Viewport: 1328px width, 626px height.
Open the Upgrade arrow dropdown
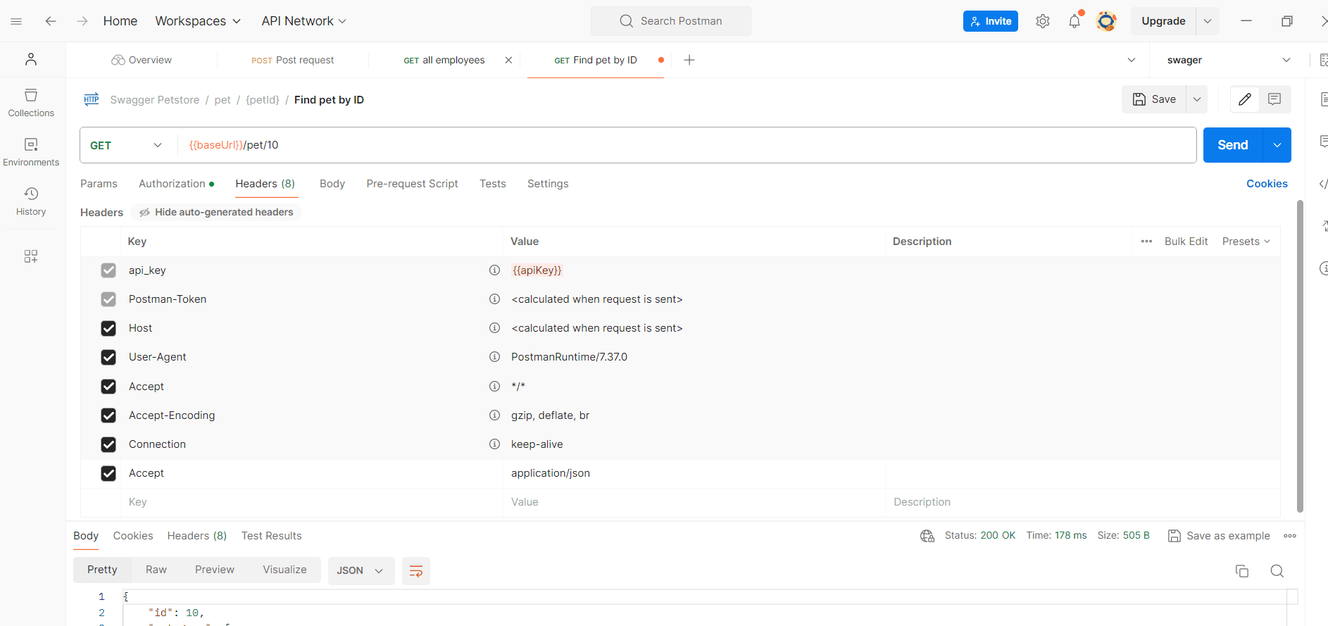[x=1208, y=21]
